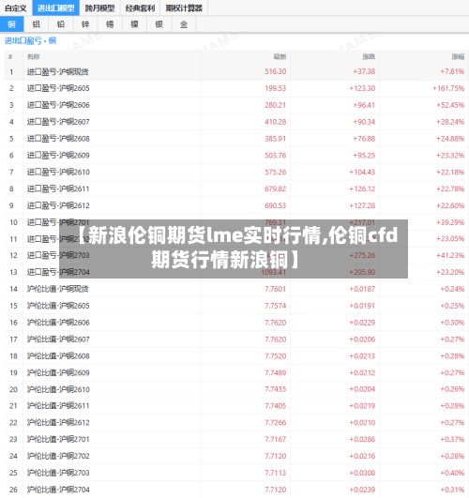Image resolution: width=469 pixels, height=498 pixels.
Task: Select the 镍 metal tab
Action: (135, 24)
